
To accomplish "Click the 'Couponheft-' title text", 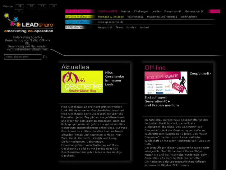I will click(x=200, y=74).
